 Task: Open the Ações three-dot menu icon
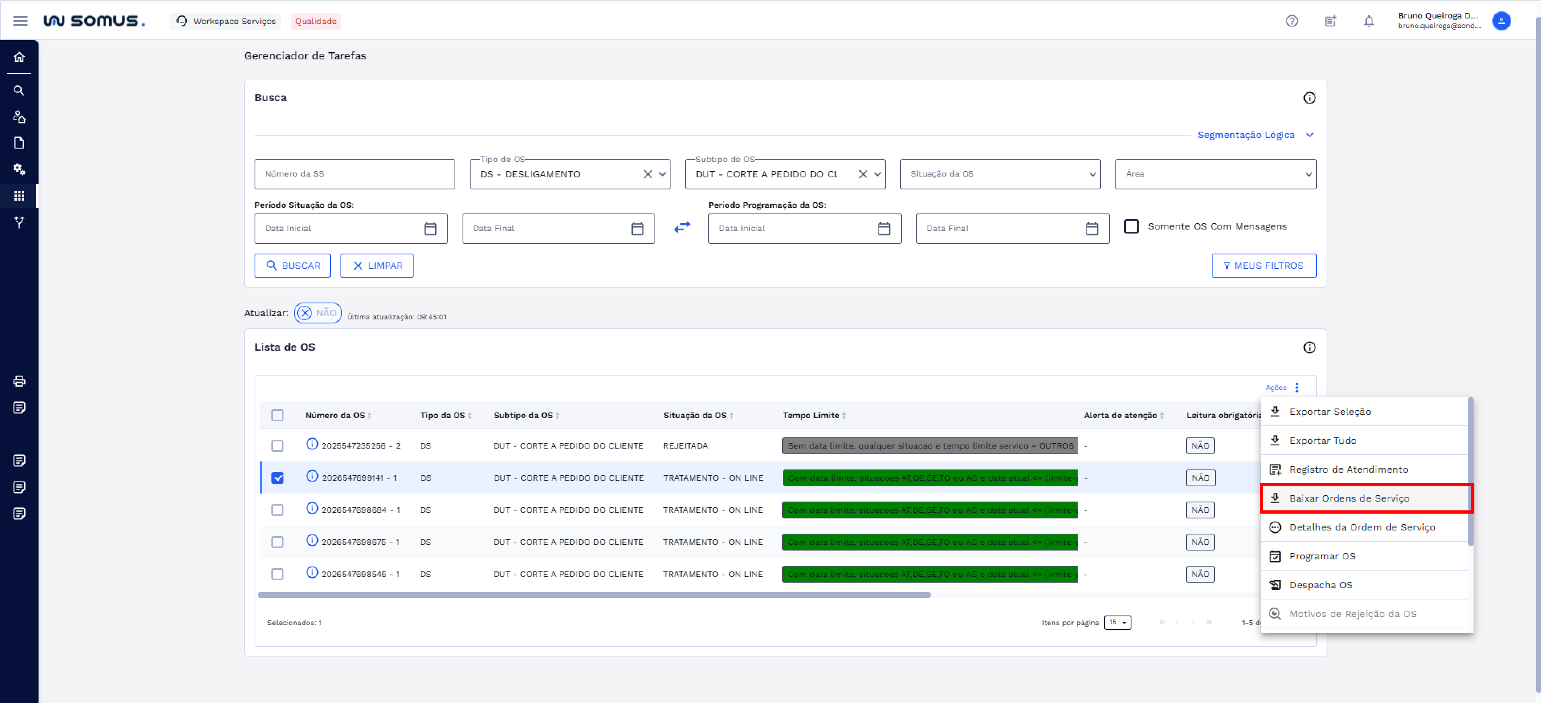point(1296,387)
